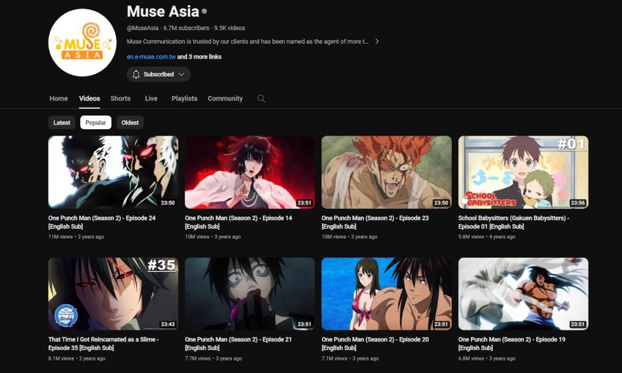The height and width of the screenshot is (373, 622).
Task: Open search within the Muse Asia channel
Action: pyautogui.click(x=261, y=98)
